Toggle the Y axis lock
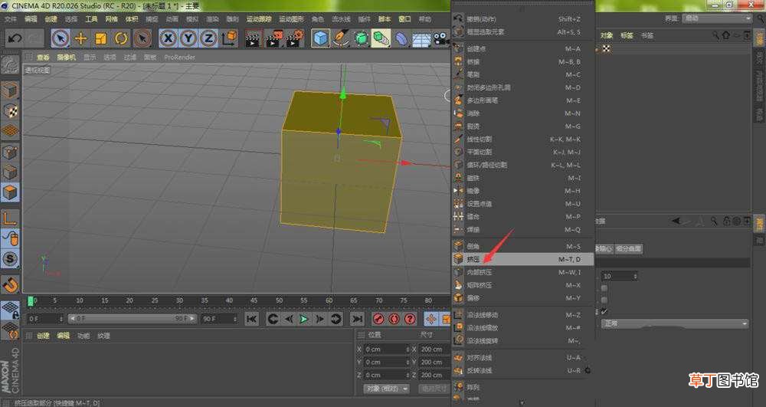This screenshot has height=407, width=766. pyautogui.click(x=188, y=38)
